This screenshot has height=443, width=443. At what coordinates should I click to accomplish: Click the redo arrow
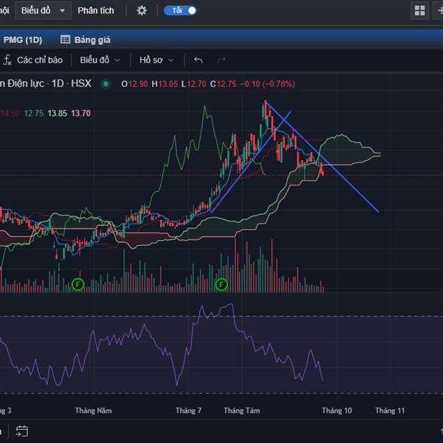(x=221, y=60)
